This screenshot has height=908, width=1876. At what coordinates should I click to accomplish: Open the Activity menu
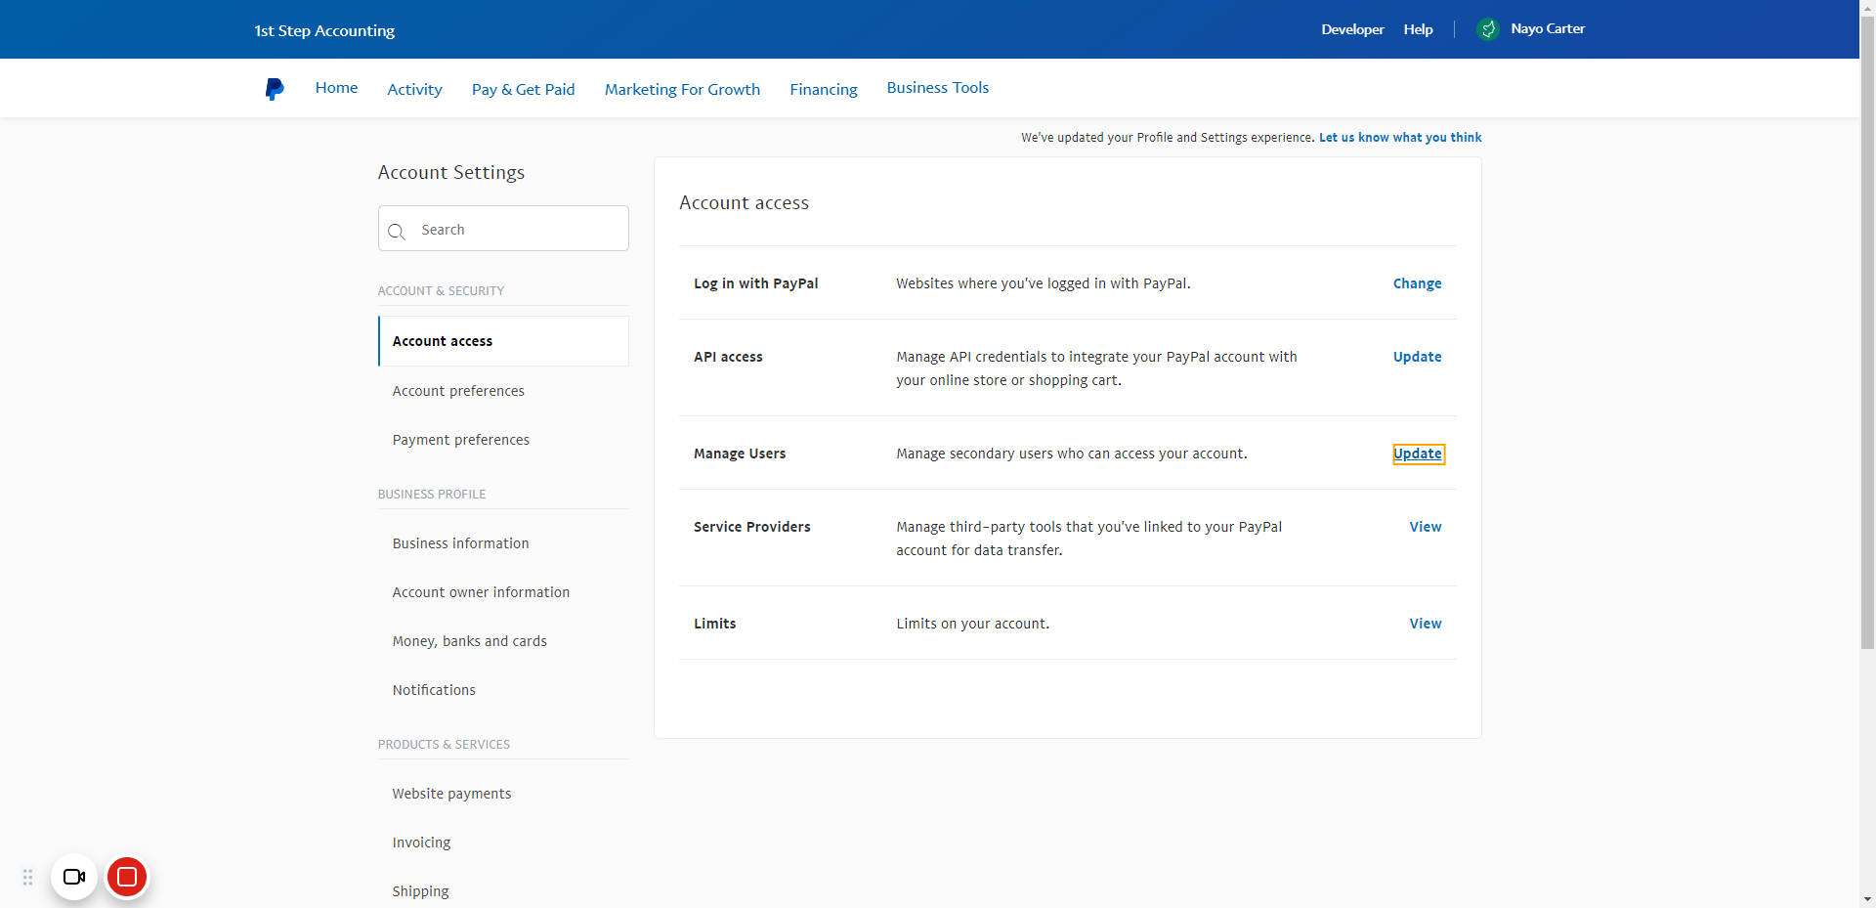point(414,90)
